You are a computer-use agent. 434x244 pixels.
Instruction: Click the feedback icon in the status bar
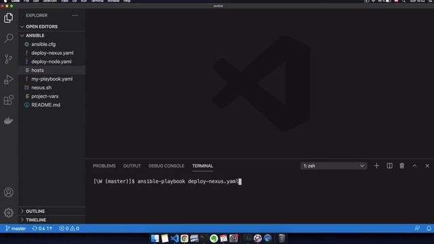417,228
